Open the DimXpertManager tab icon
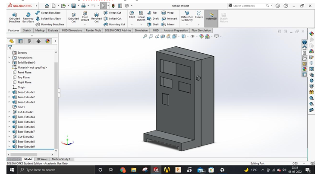The width and height of the screenshot is (324, 179). pos(38,41)
